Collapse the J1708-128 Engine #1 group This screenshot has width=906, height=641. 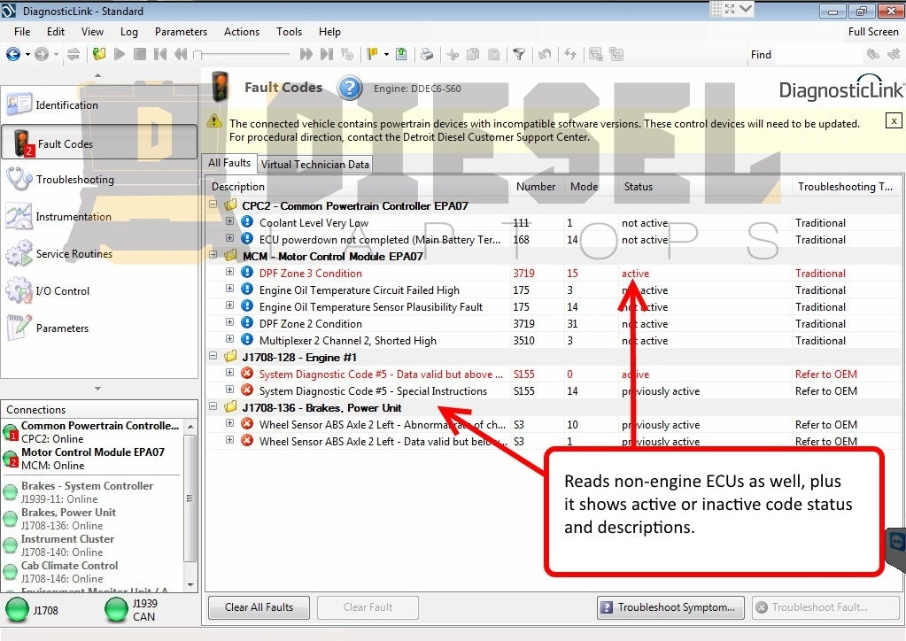tap(213, 356)
